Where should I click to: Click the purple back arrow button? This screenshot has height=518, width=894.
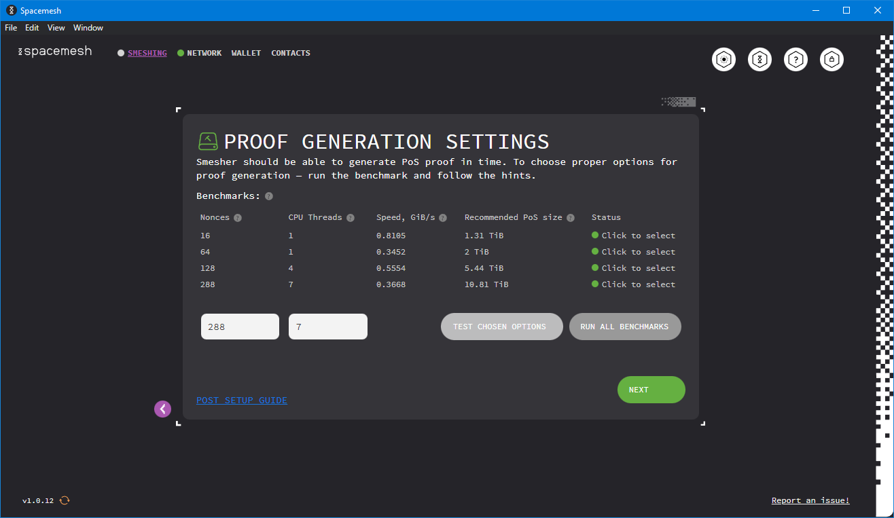(162, 409)
